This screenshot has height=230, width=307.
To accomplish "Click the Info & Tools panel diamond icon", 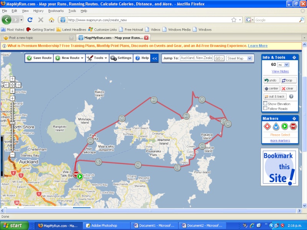I will [294, 57].
